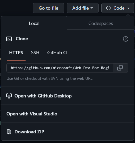The image size is (135, 143).
Task: Open the Add file dropdown
Action: pos(83,8)
